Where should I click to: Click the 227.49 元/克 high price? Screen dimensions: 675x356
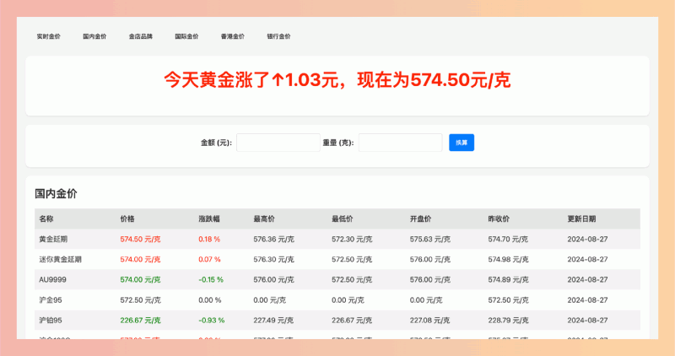coord(273,321)
